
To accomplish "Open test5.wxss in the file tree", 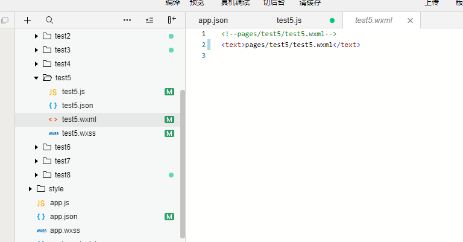I will [79, 133].
